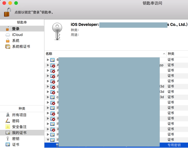Viewport: 188px width, 148px height.
Task: Click the 种类 sidebar section header
Action: click(22, 109)
